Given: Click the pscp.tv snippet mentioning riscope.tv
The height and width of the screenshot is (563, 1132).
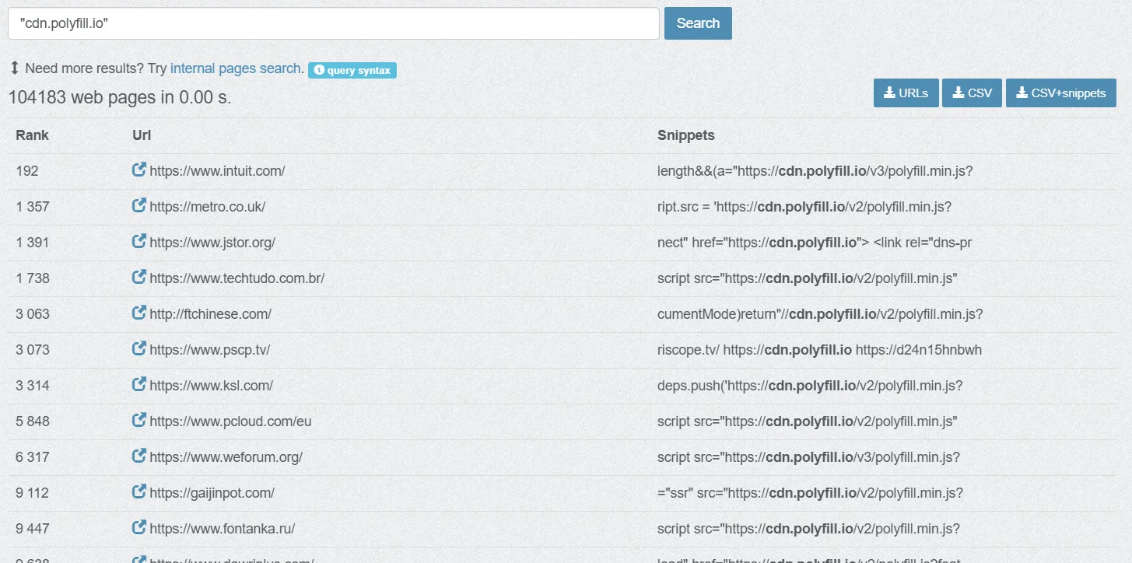Looking at the screenshot, I should coord(819,350).
